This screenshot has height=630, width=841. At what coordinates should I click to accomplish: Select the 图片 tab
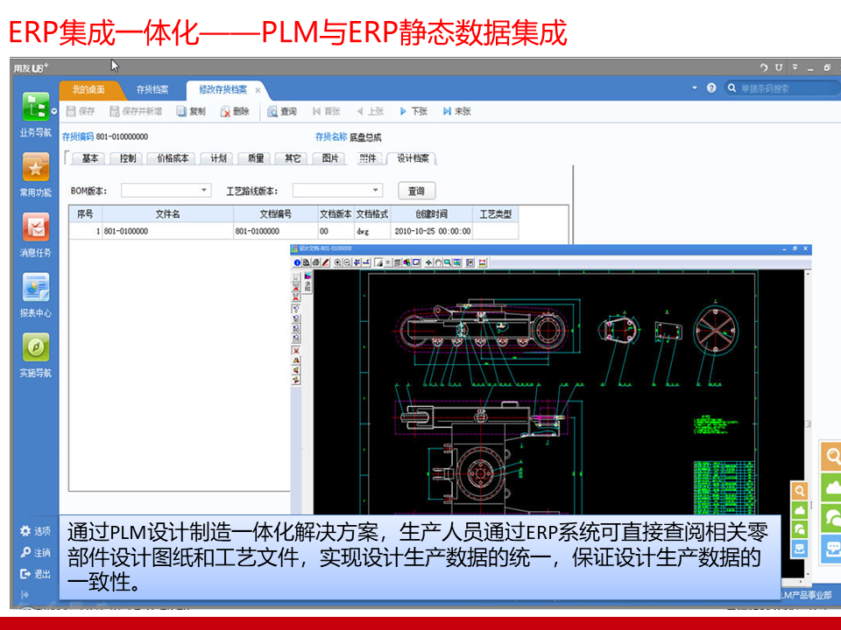(330, 158)
